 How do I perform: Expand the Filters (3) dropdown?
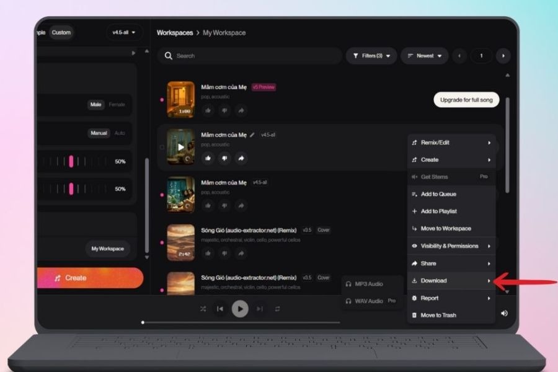tap(371, 56)
